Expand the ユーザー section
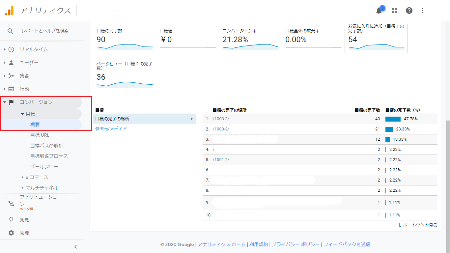 (5, 63)
